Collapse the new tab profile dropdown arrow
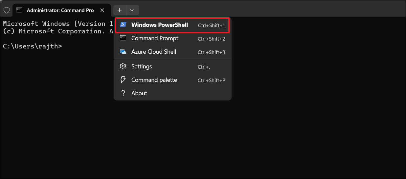 pos(132,10)
